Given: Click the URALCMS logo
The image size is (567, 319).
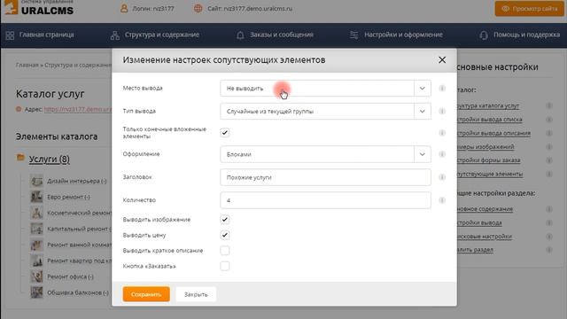Looking at the screenshot, I should tap(39, 8).
